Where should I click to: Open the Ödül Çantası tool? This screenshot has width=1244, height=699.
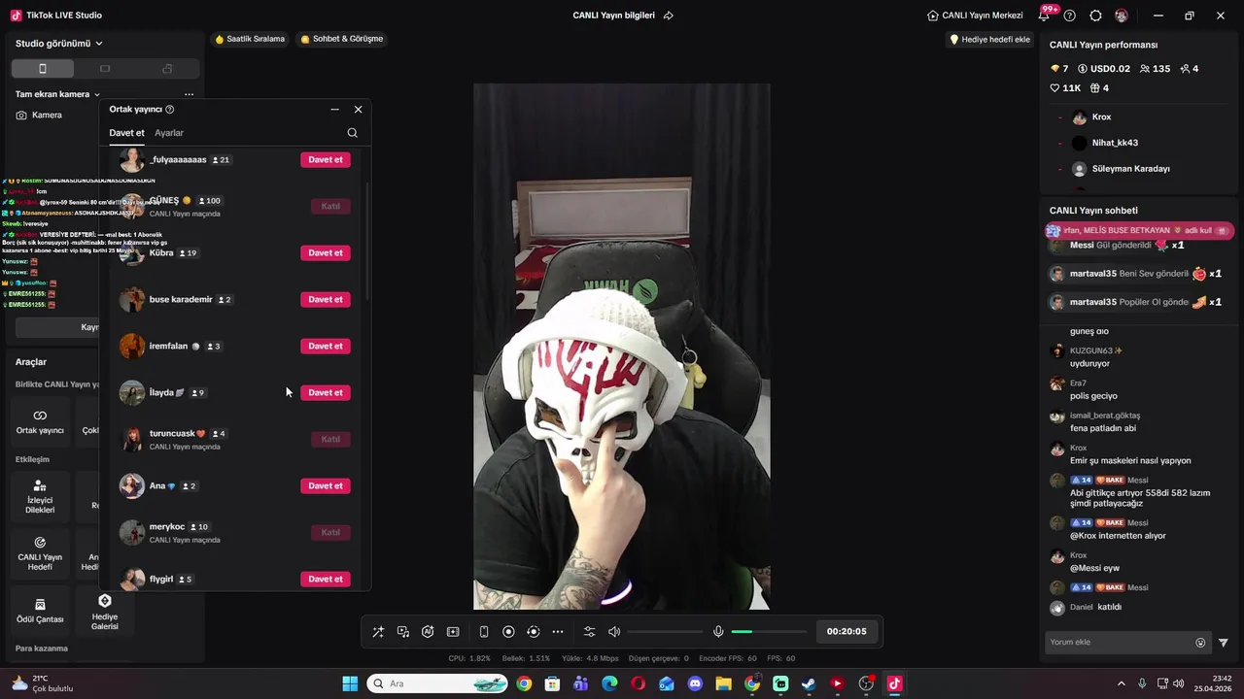click(x=40, y=610)
